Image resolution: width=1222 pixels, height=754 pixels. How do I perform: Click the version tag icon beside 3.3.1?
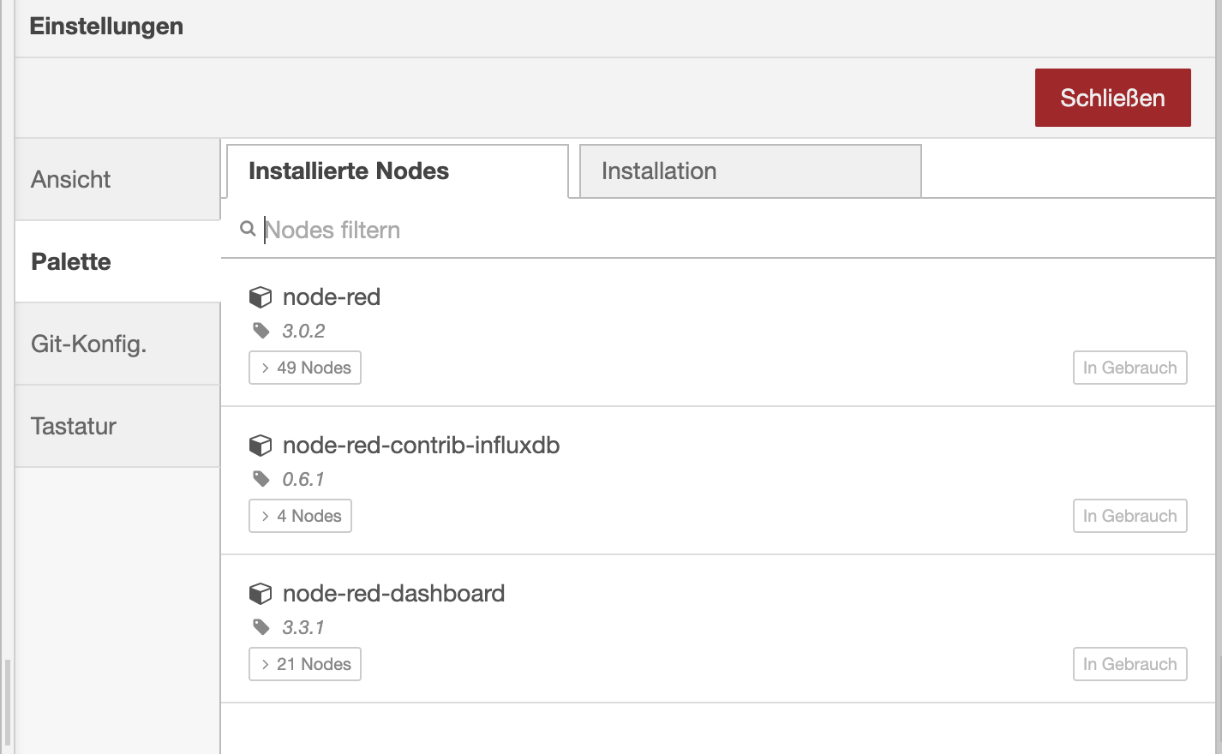click(261, 627)
